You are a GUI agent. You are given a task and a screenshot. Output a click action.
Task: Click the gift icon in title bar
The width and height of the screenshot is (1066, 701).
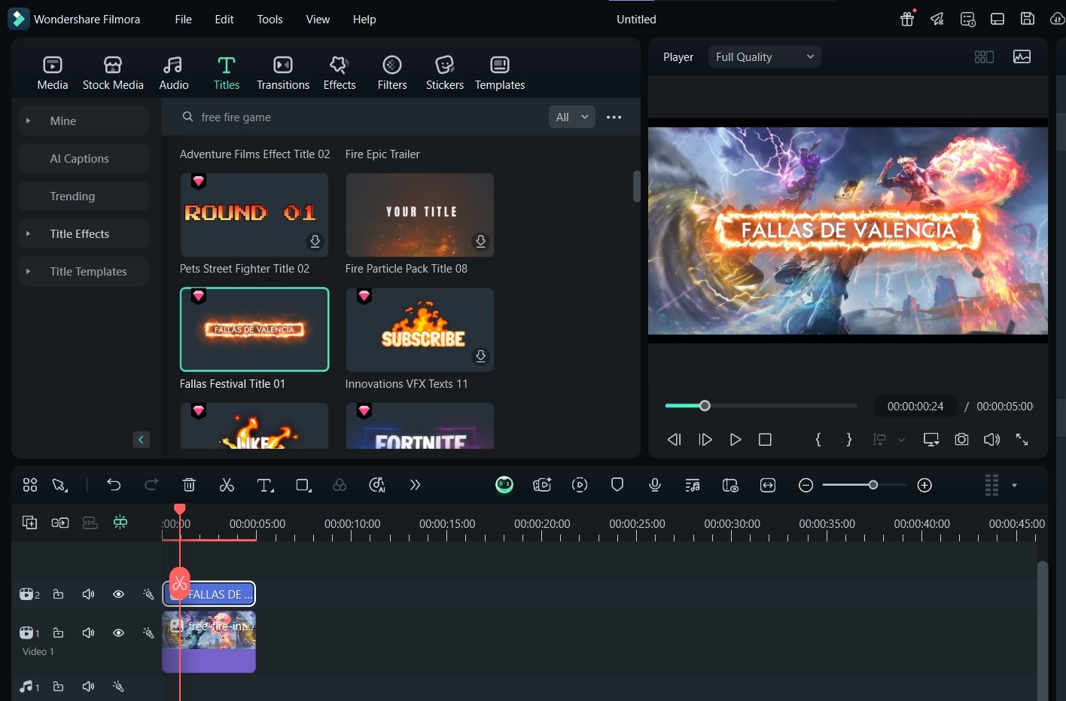click(907, 19)
